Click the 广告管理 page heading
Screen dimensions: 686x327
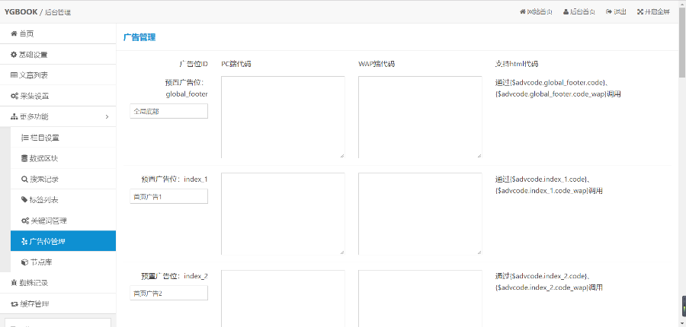tap(139, 37)
